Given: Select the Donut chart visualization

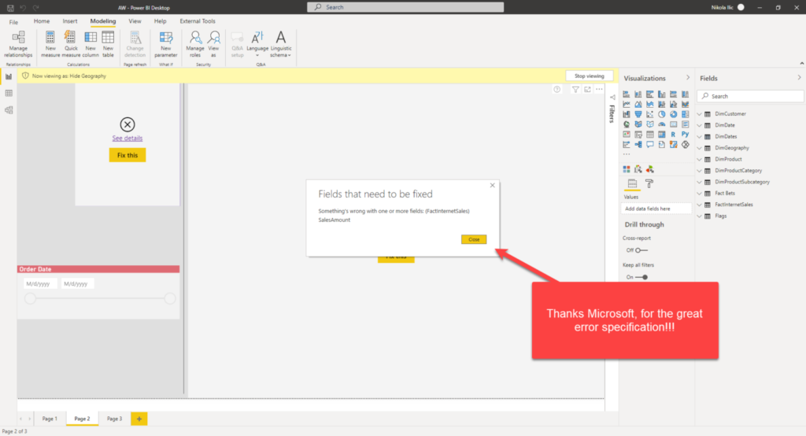Looking at the screenshot, I should tap(674, 114).
